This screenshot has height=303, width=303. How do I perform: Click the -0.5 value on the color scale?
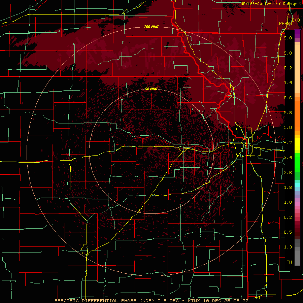click(x=287, y=232)
